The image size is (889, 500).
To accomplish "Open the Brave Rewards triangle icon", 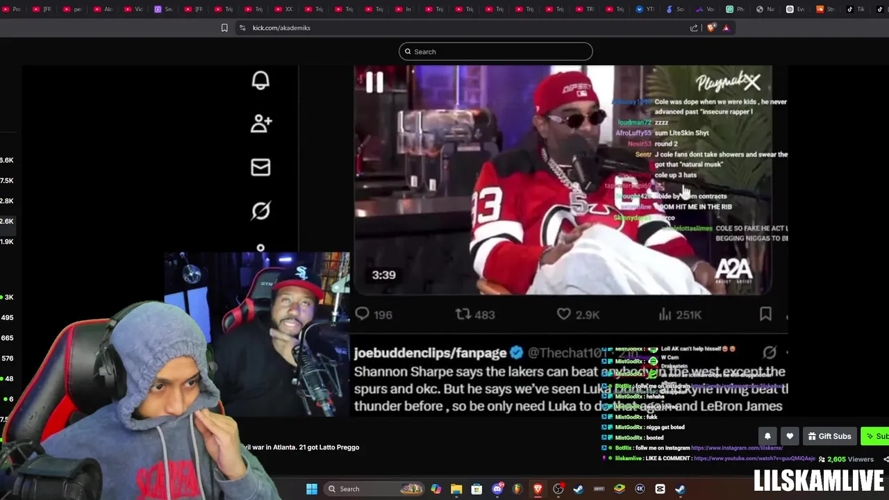I will (726, 28).
